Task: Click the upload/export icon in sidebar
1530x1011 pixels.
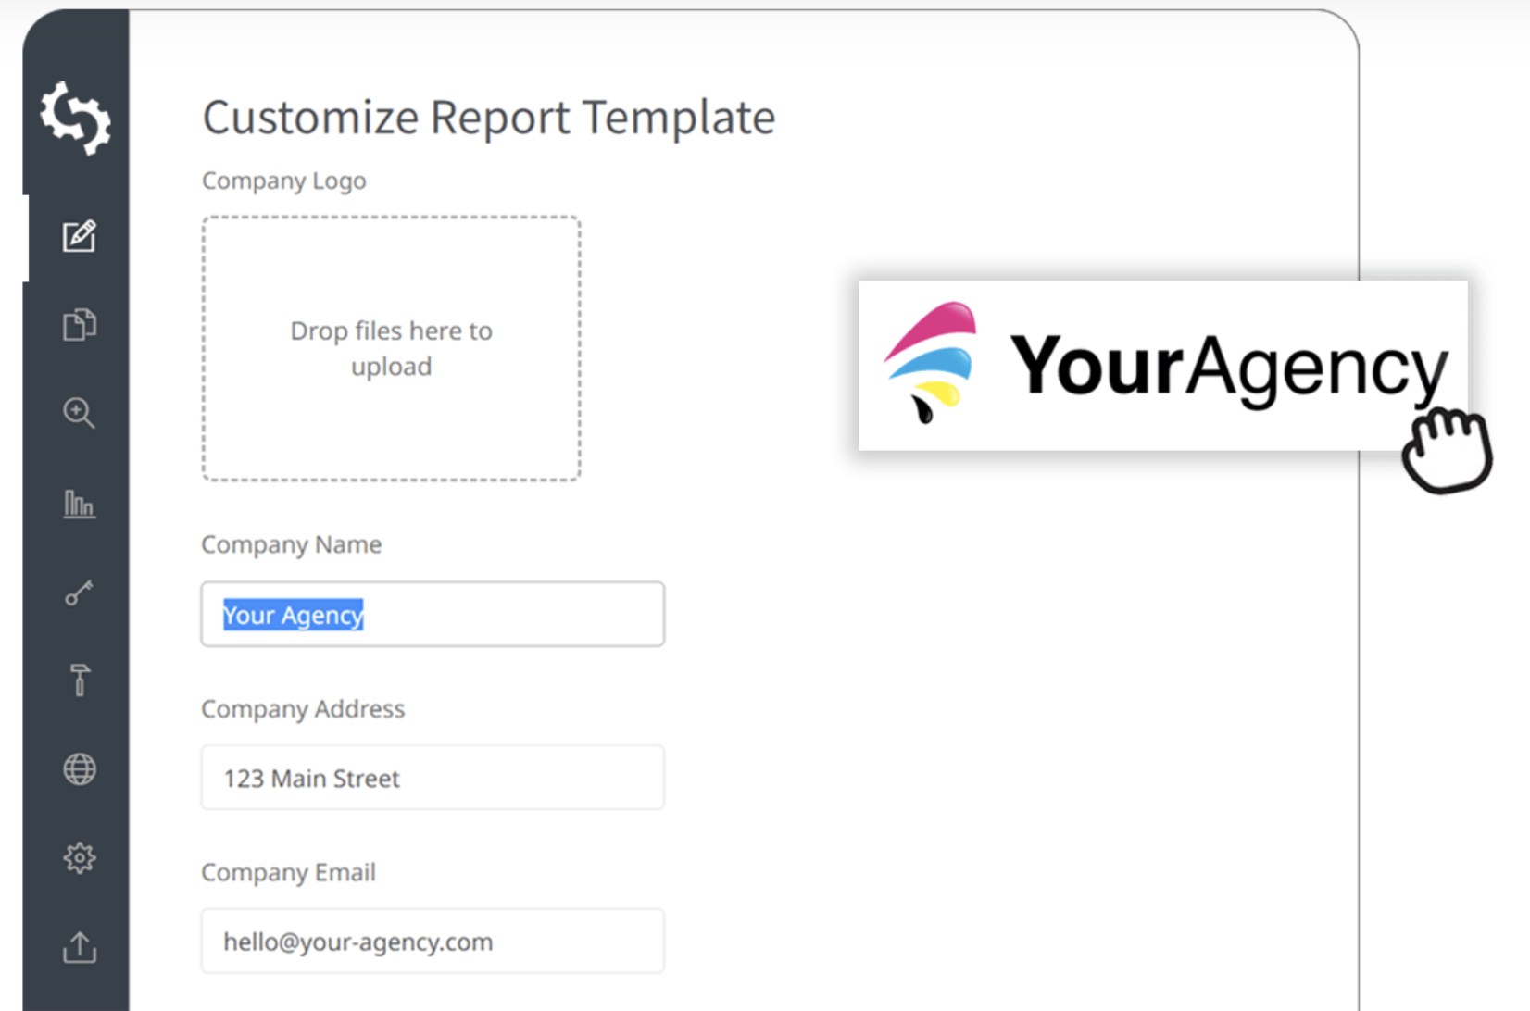Action: tap(79, 947)
